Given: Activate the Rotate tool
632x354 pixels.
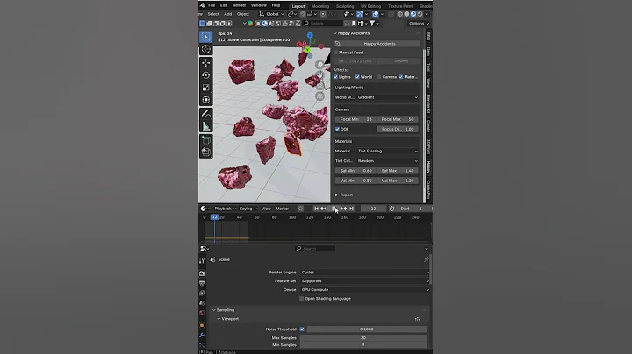Looking at the screenshot, I should (206, 75).
